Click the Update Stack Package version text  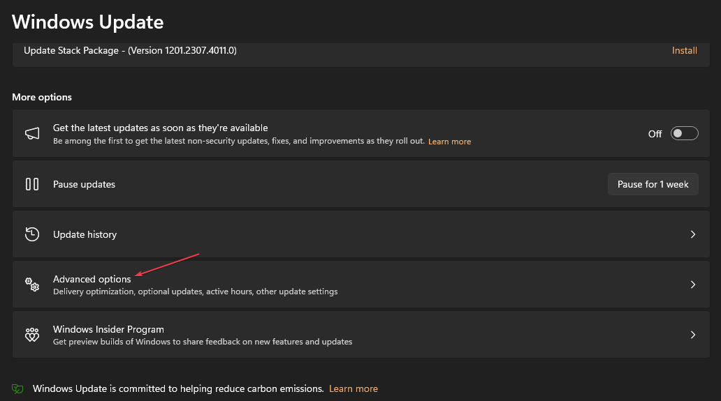click(x=130, y=50)
